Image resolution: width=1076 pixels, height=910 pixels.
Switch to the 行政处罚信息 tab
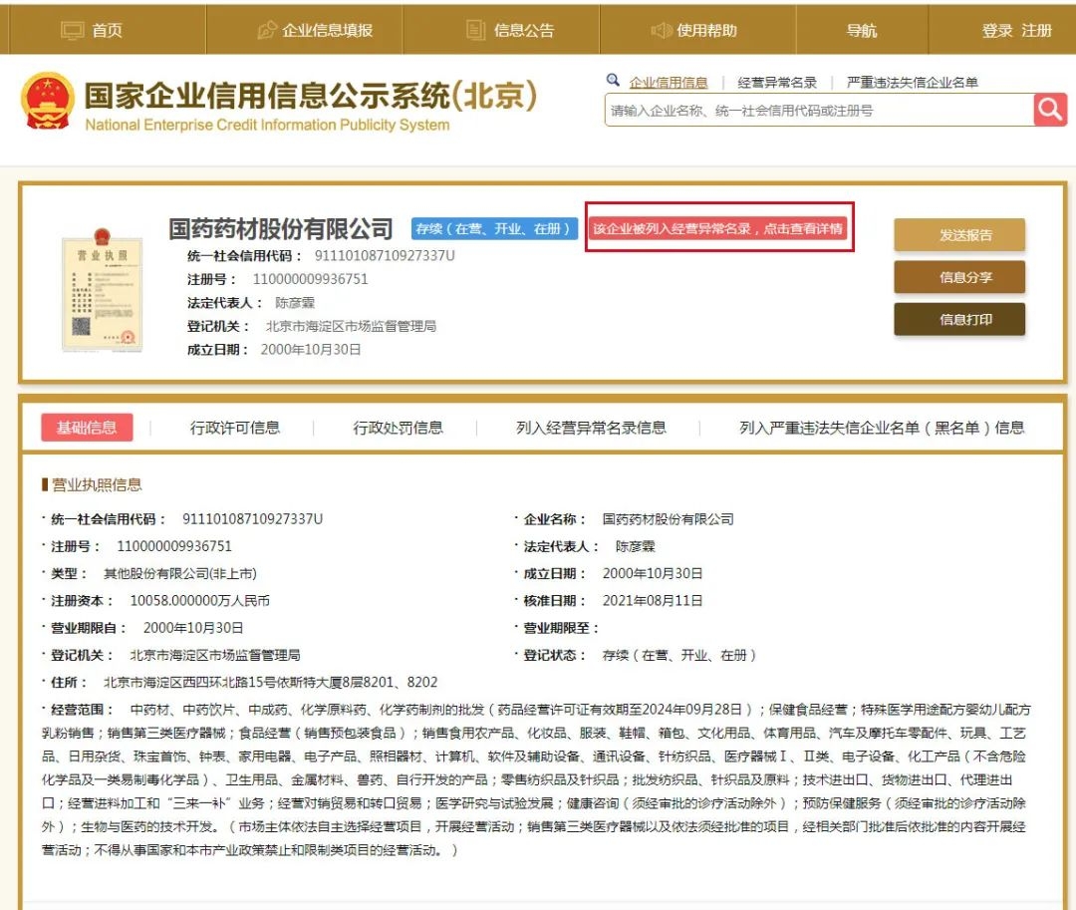point(398,428)
